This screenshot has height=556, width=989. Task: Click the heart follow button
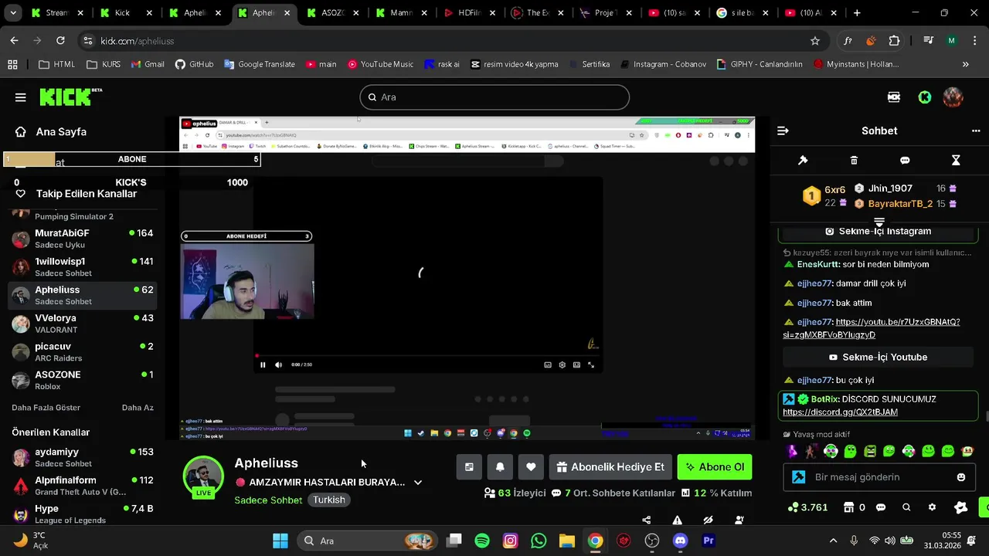531,467
